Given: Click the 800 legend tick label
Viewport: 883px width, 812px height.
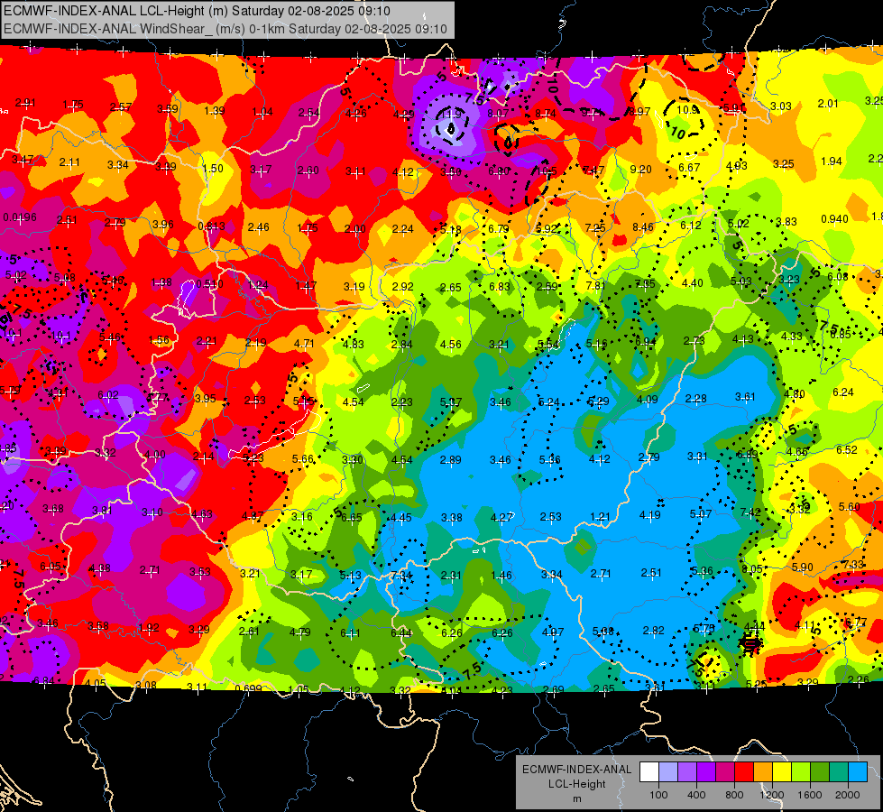Looking at the screenshot, I should 734,795.
